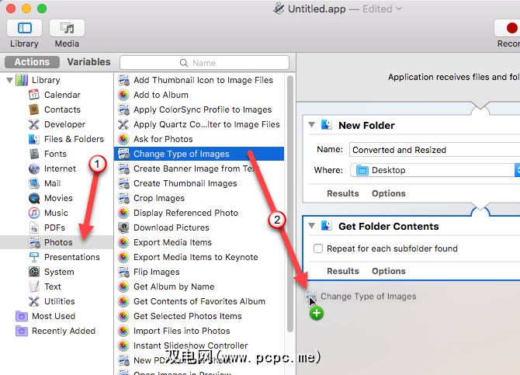Click the Apply Quartz Composition Filter action icon
This screenshot has height=375, width=520.
(123, 124)
